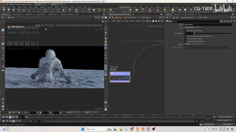236x132 pixels.
Task: Open the Type dropdown (Float)
Action: coord(194,28)
